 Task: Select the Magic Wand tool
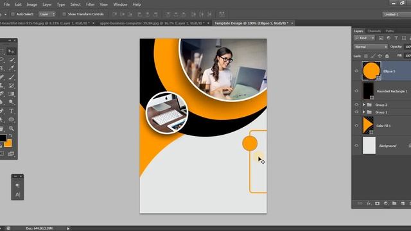point(11,60)
